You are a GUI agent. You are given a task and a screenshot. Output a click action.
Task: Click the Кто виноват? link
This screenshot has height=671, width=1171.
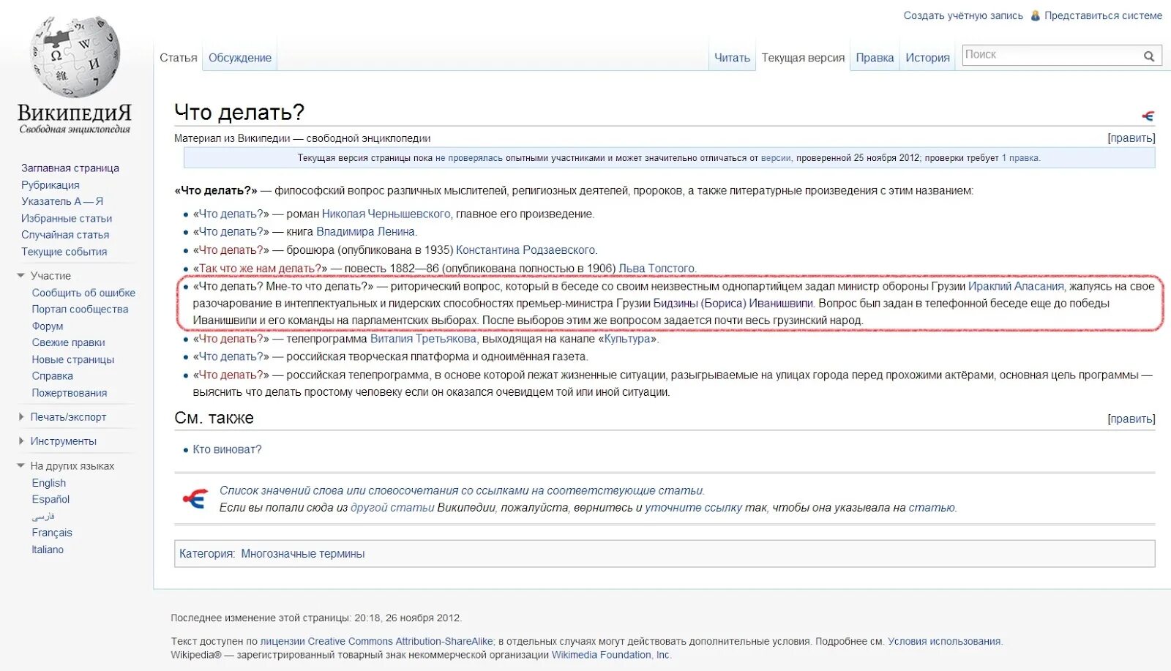(x=227, y=449)
